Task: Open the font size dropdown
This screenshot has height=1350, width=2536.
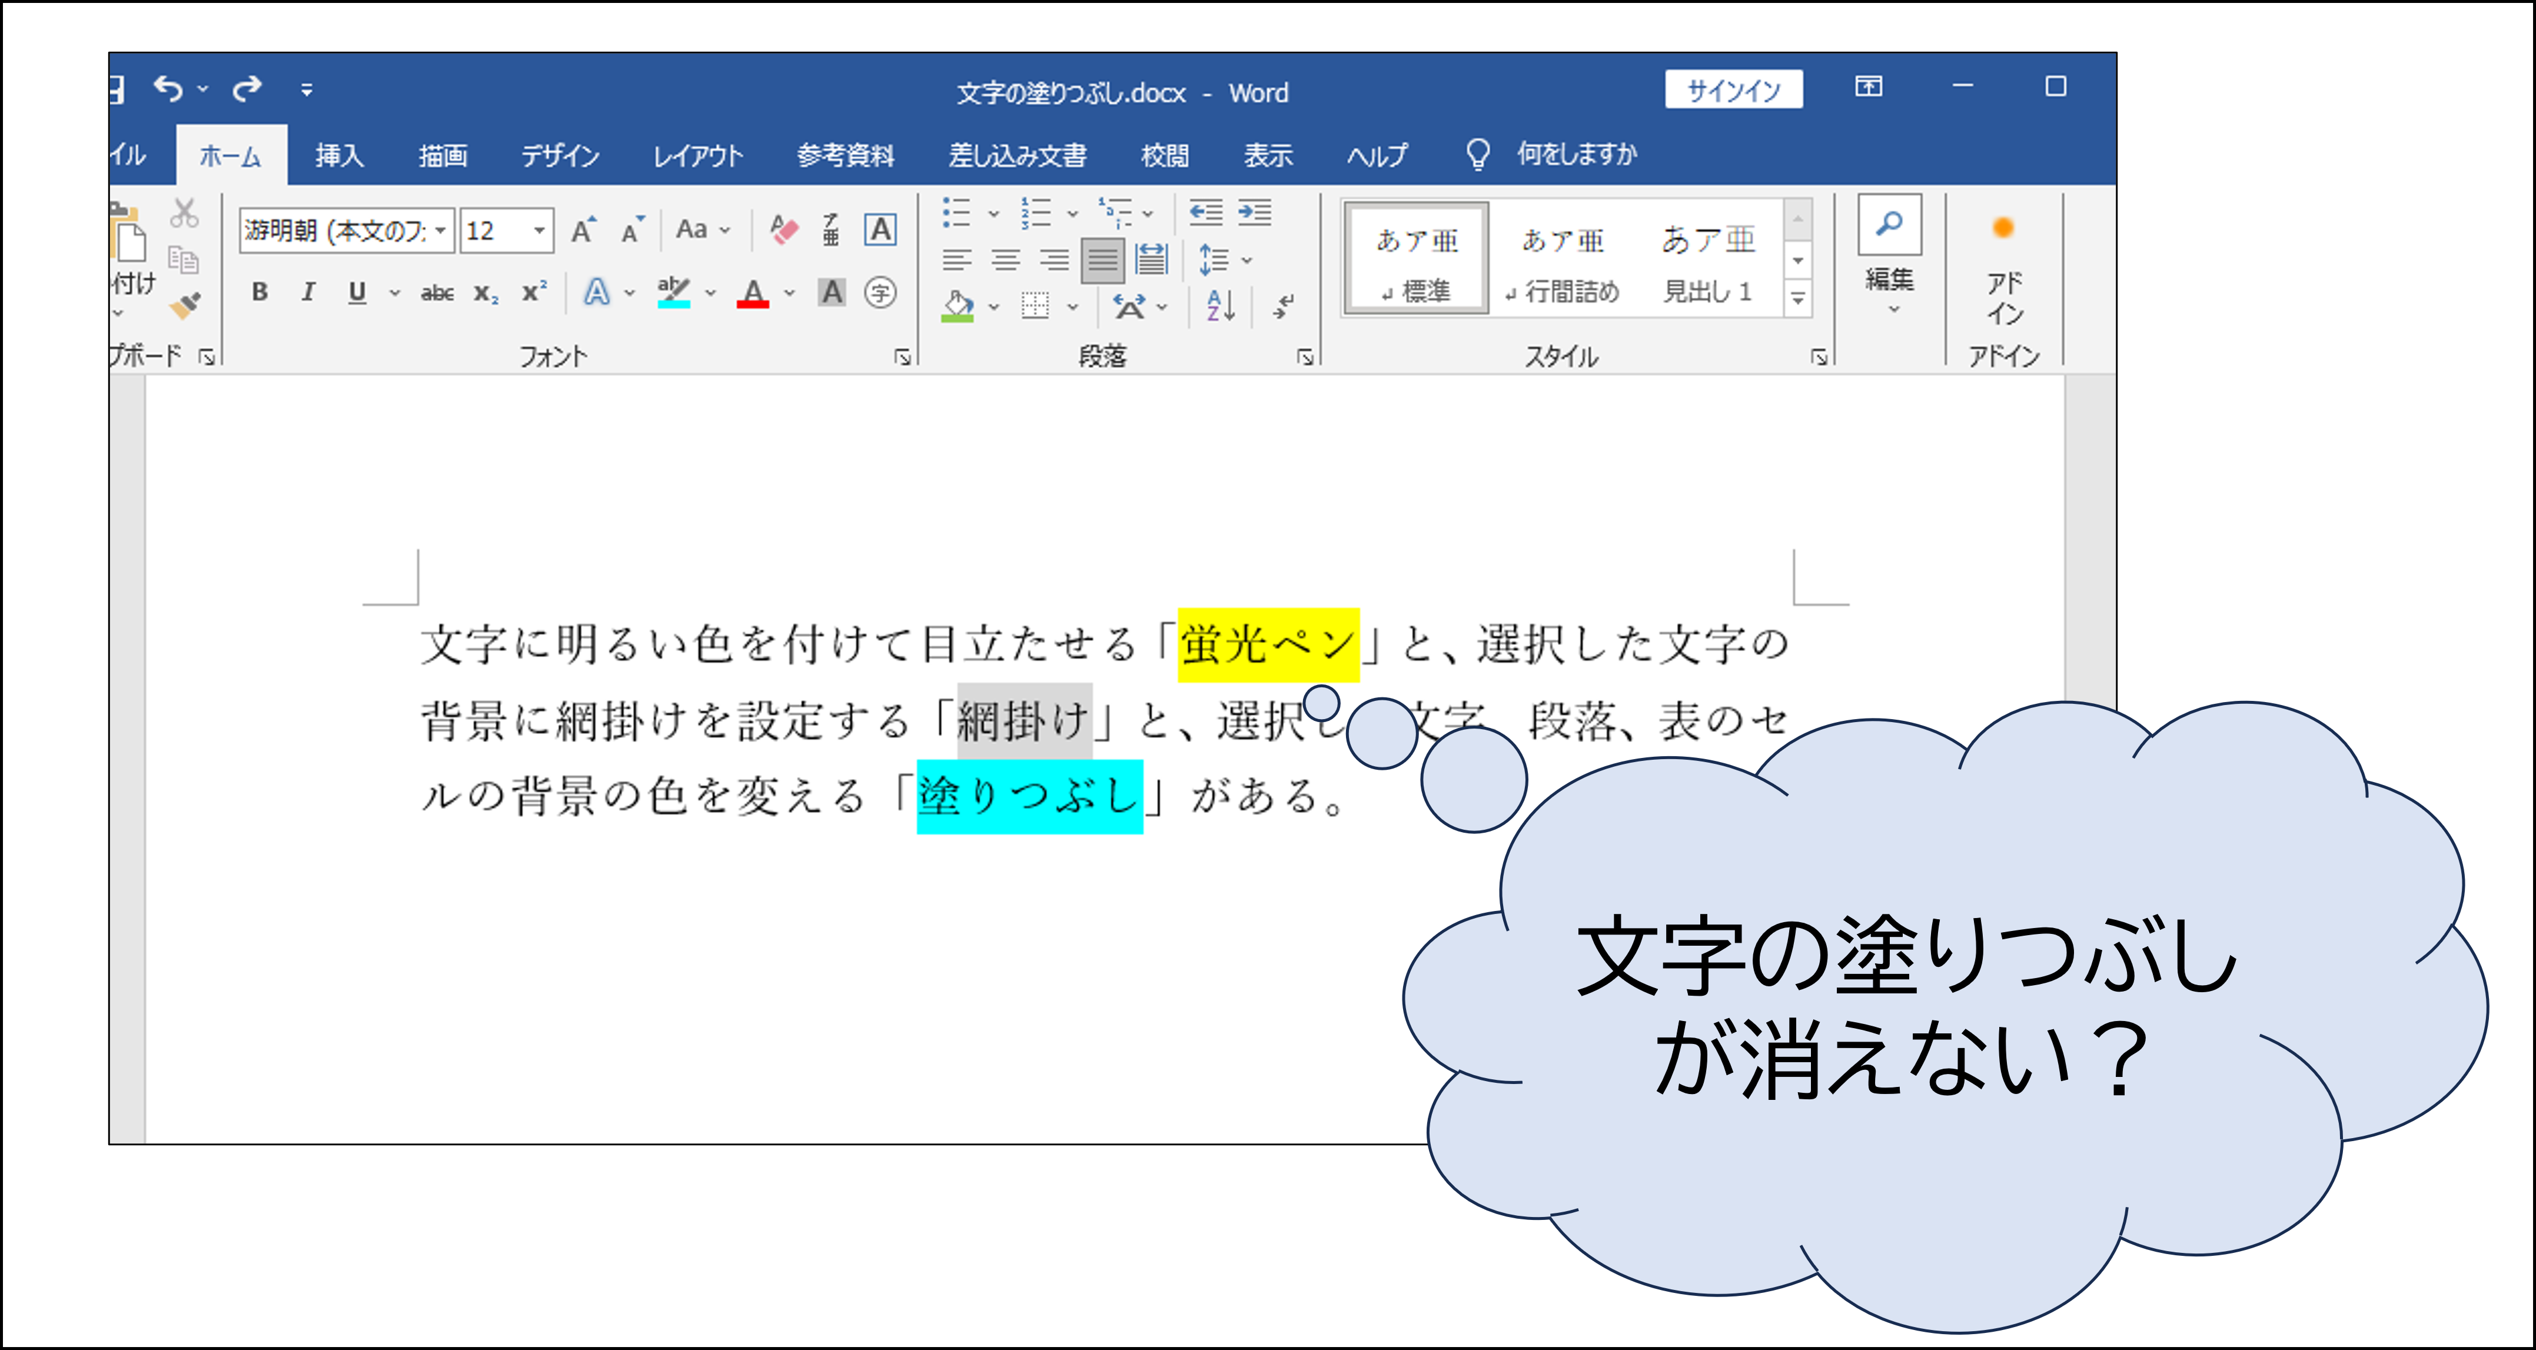Action: coord(540,231)
